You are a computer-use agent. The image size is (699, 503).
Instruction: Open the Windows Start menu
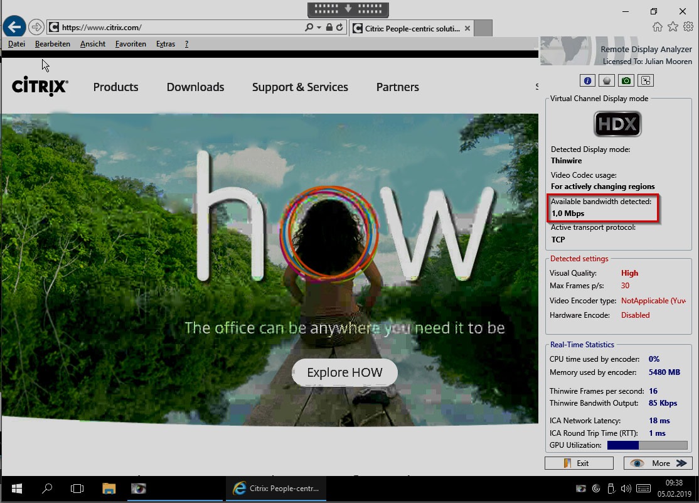point(16,489)
